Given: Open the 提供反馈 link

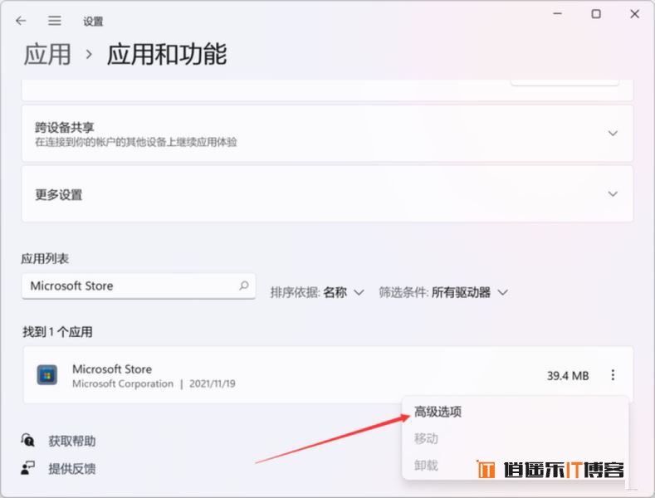Looking at the screenshot, I should (72, 469).
